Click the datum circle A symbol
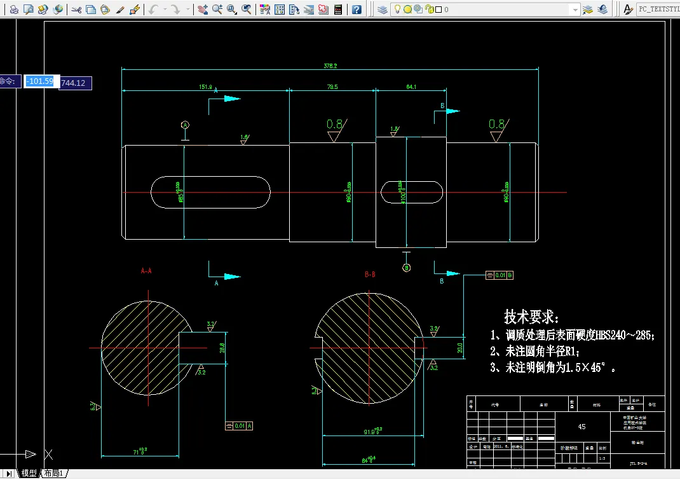Screen dimensions: 680x480 185,125
